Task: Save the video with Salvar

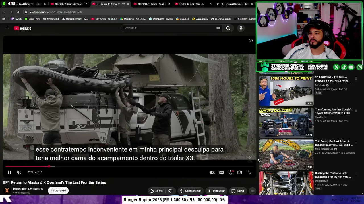Action: click(x=238, y=191)
